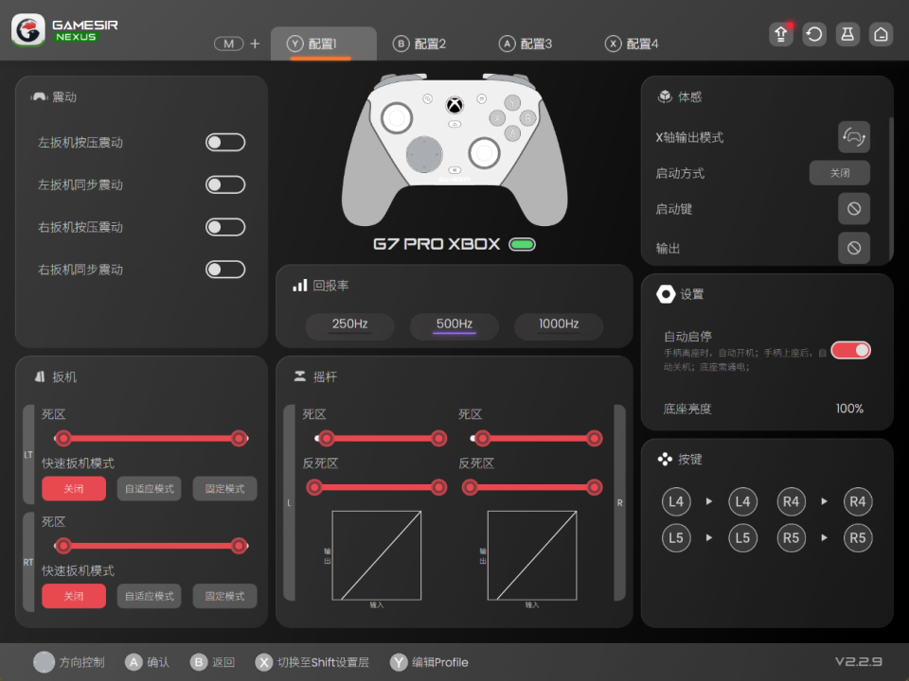Add a new profile with plus icon

tap(255, 44)
